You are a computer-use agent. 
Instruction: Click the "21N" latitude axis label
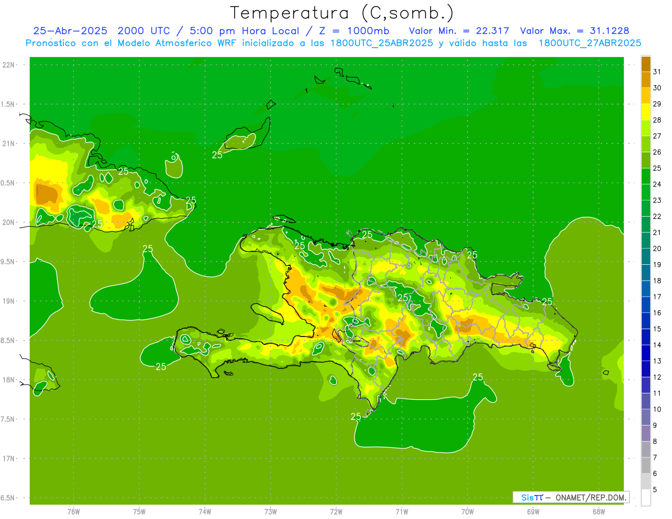[x=10, y=143]
